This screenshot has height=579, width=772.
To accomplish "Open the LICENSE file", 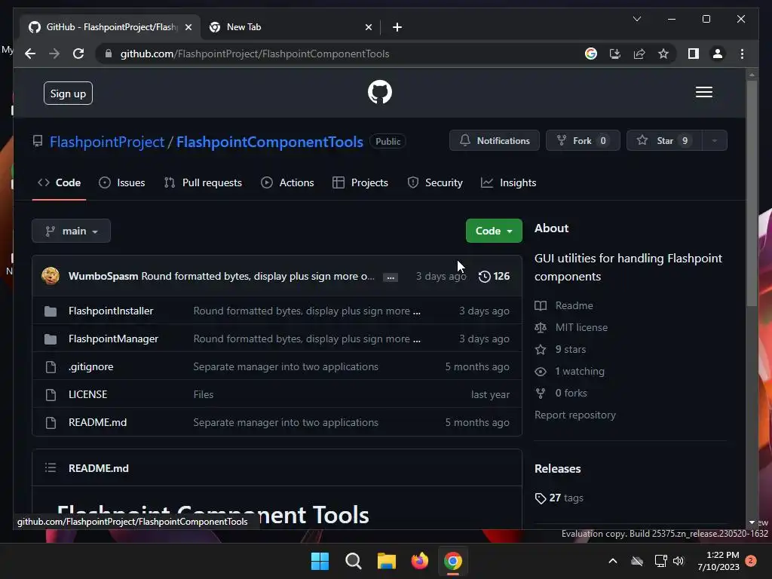I will [x=87, y=394].
